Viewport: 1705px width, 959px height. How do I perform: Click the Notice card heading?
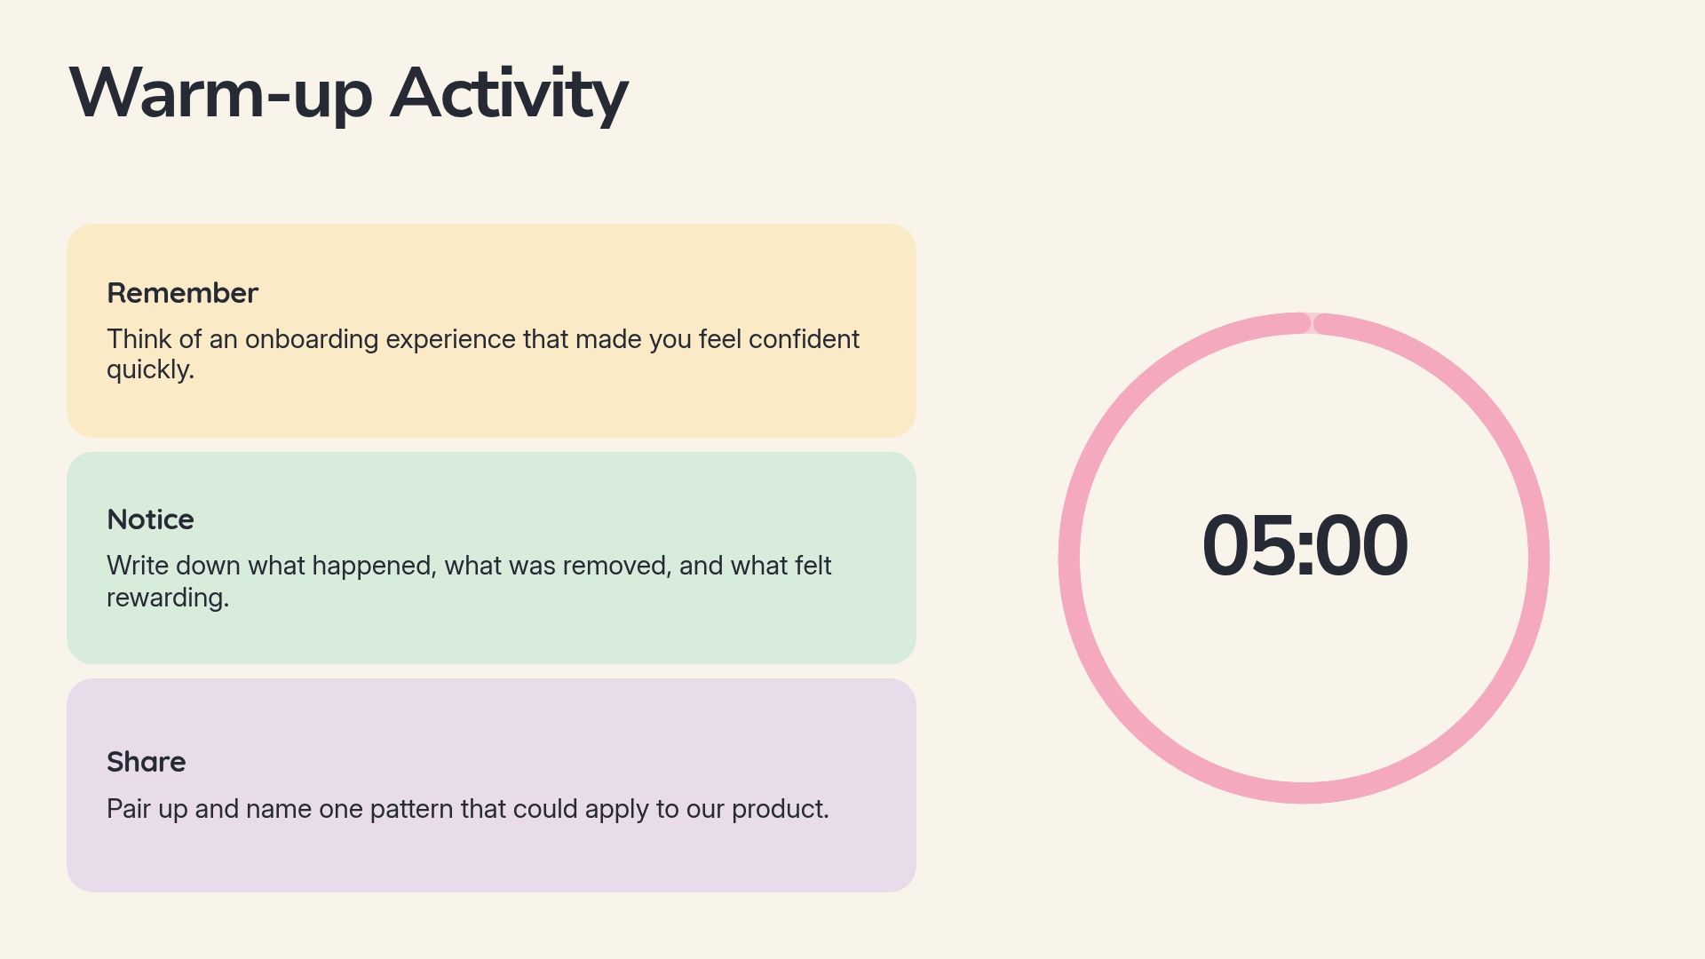150,519
